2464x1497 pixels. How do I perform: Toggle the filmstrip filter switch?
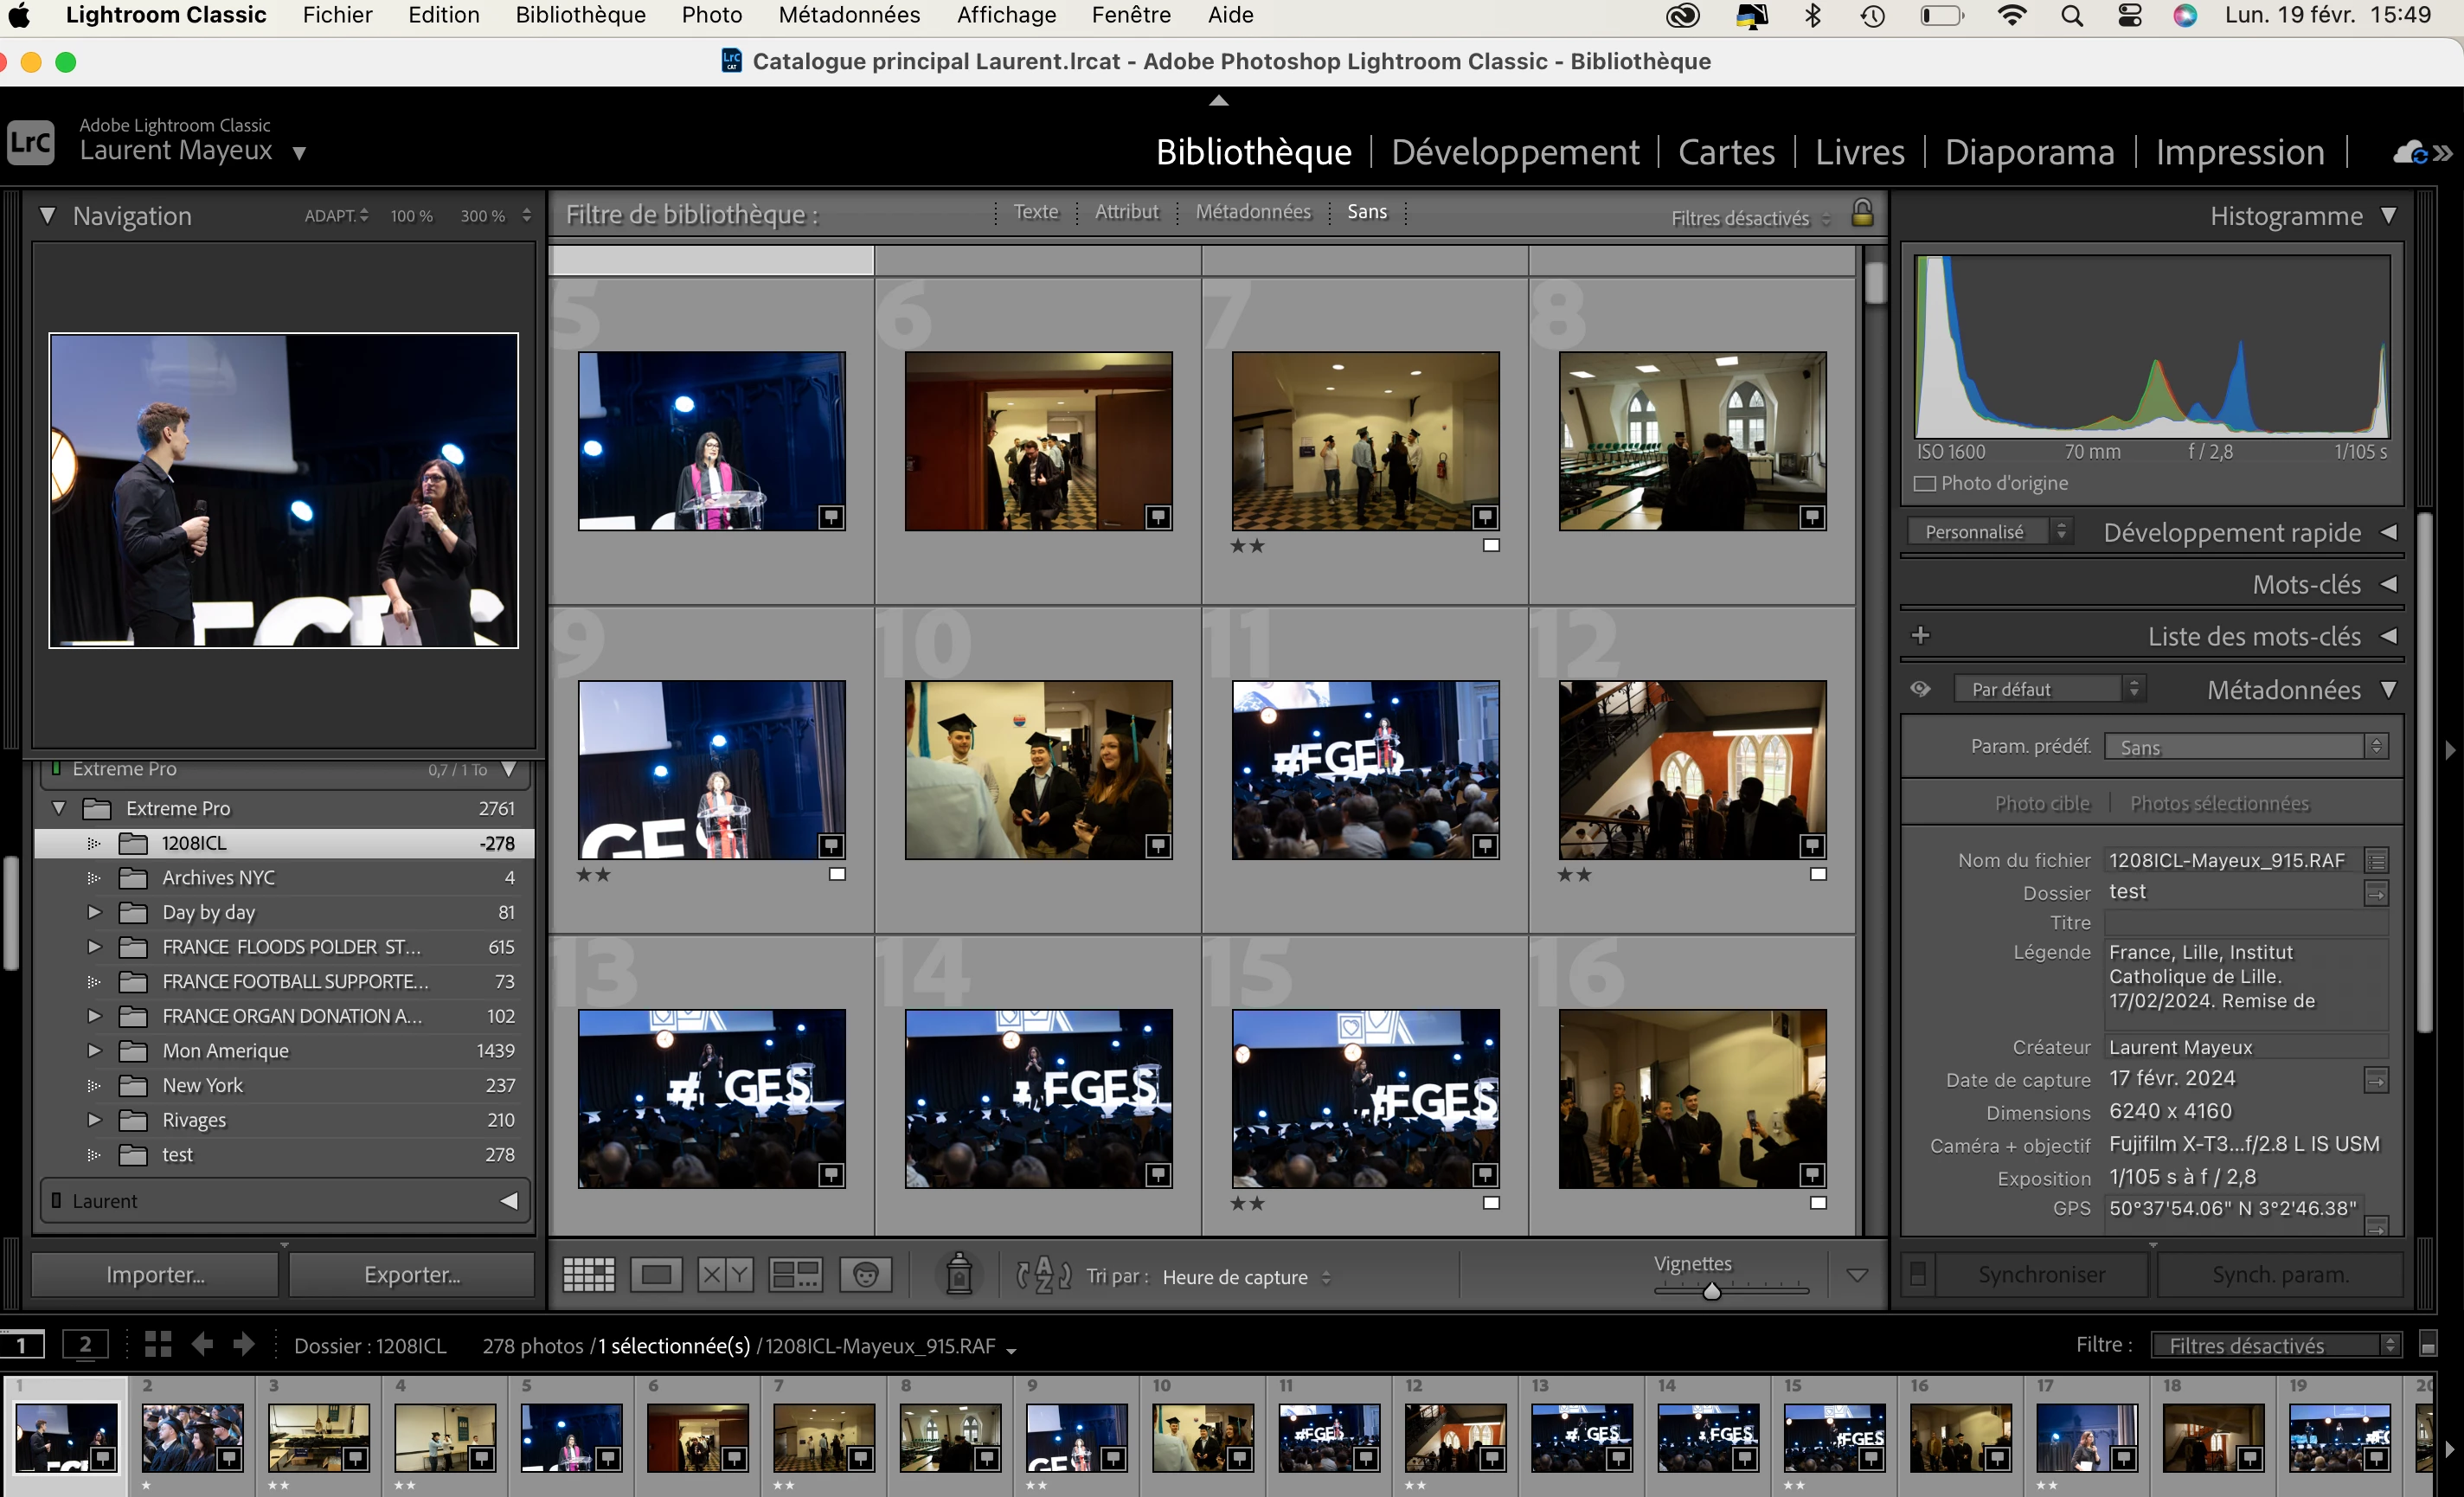(2428, 1345)
